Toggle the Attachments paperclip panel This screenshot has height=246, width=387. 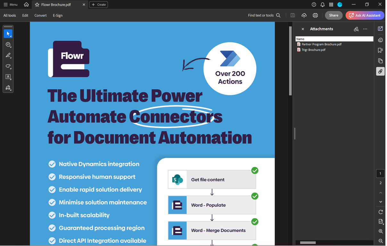tap(380, 71)
